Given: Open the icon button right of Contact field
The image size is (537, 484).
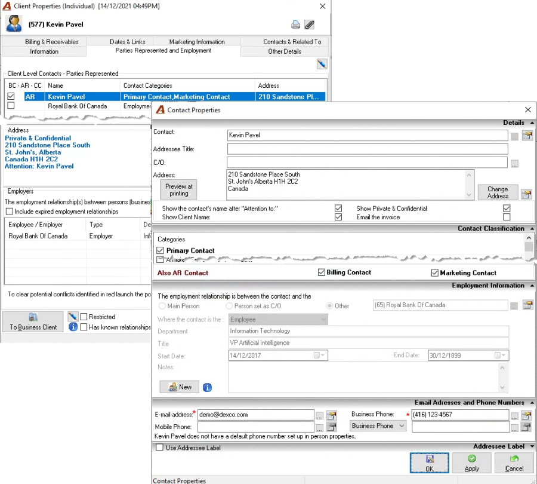Looking at the screenshot, I should [527, 136].
